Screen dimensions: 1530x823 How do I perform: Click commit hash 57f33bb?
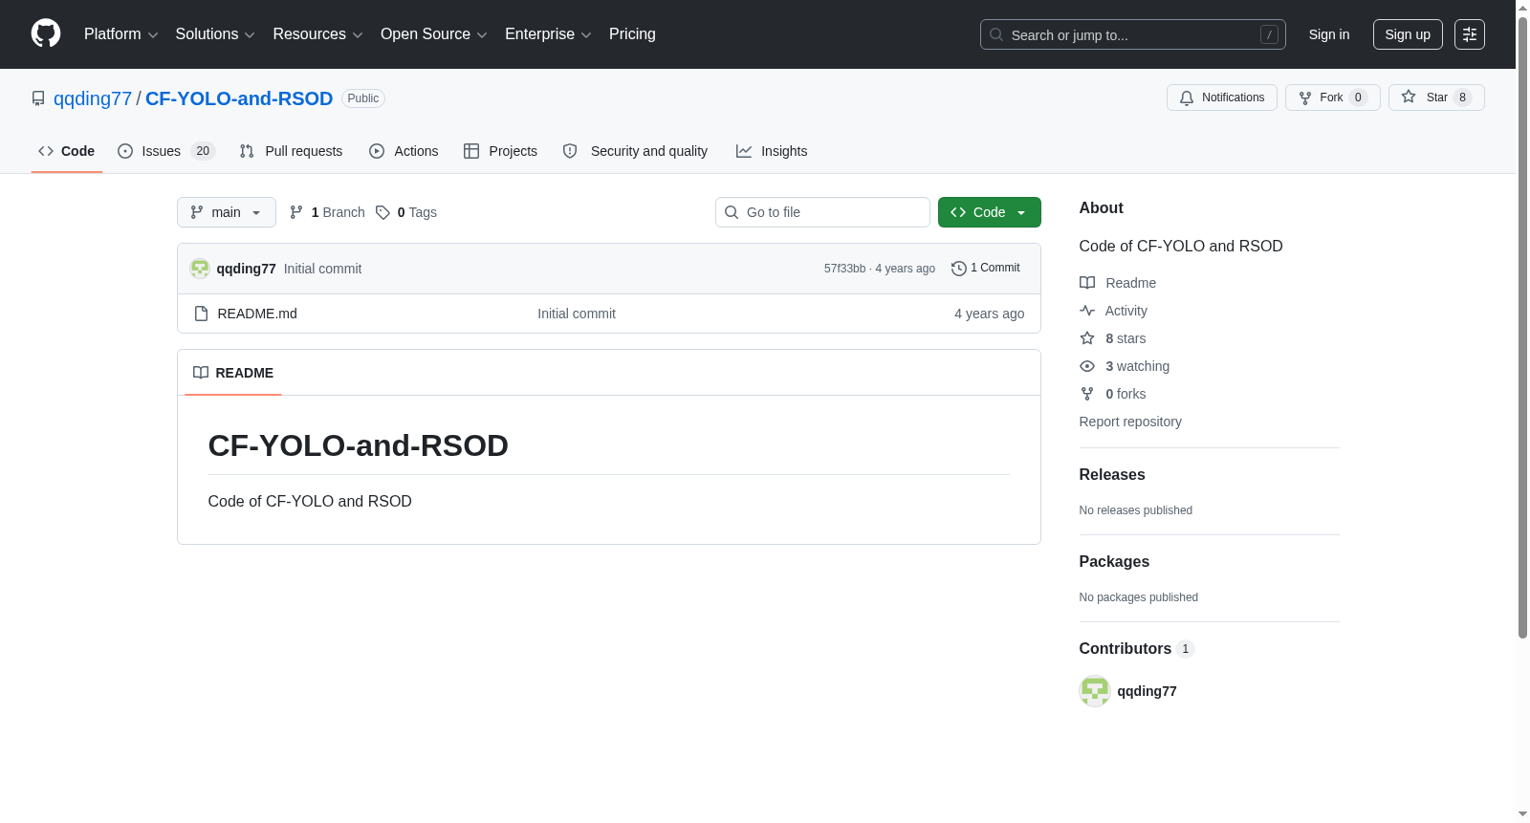point(844,269)
